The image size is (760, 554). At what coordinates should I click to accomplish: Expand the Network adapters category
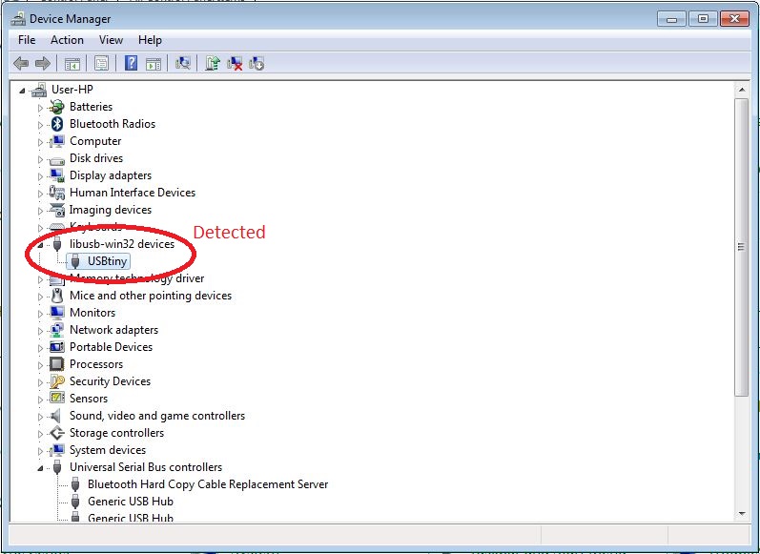[40, 331]
